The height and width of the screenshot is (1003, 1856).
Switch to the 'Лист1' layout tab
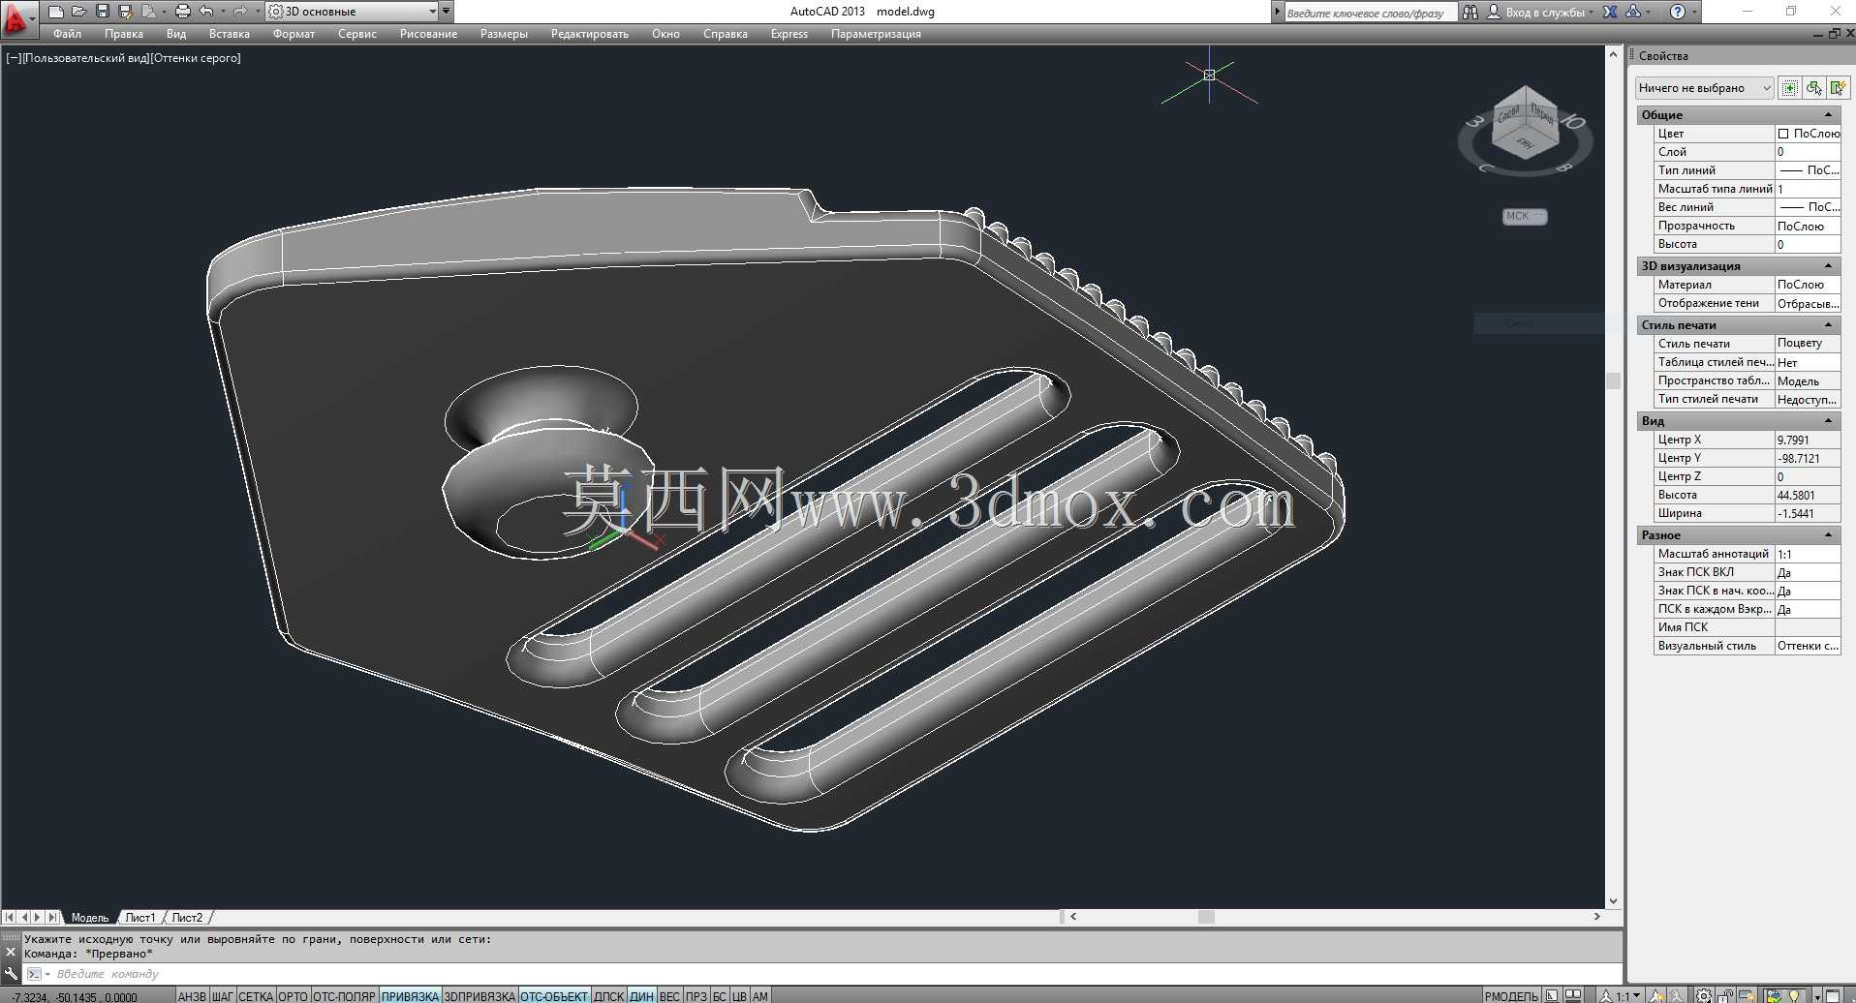tap(140, 918)
